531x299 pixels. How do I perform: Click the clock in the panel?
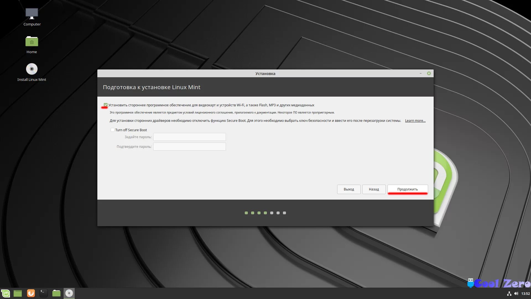tap(525, 293)
